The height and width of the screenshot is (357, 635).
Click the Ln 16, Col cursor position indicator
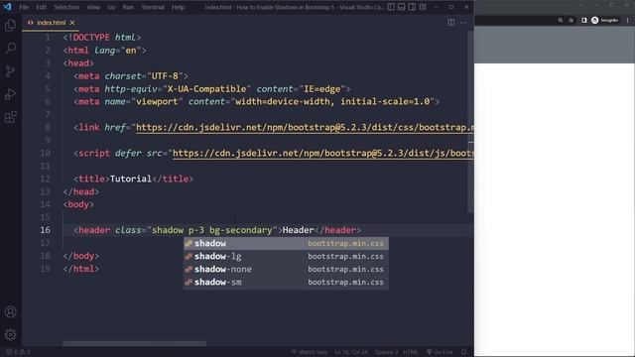[350, 352]
